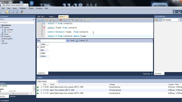Click the result Filter input field
The height and width of the screenshot is (102, 182).
pos(53,41)
